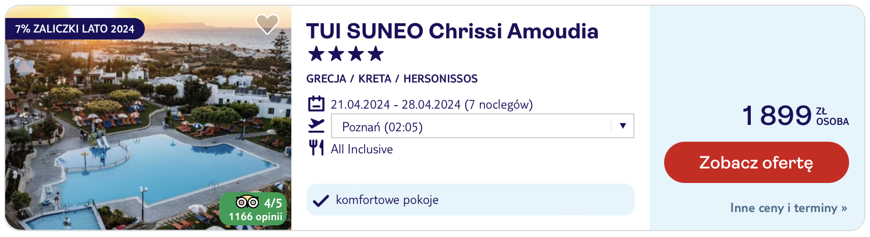Click the All Inclusive board label
Viewport: 870px width, 237px height.
point(362,149)
